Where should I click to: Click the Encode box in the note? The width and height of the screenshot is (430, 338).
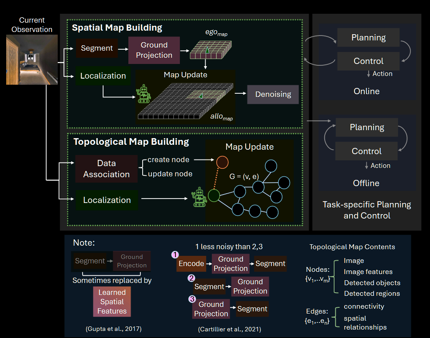click(x=191, y=263)
